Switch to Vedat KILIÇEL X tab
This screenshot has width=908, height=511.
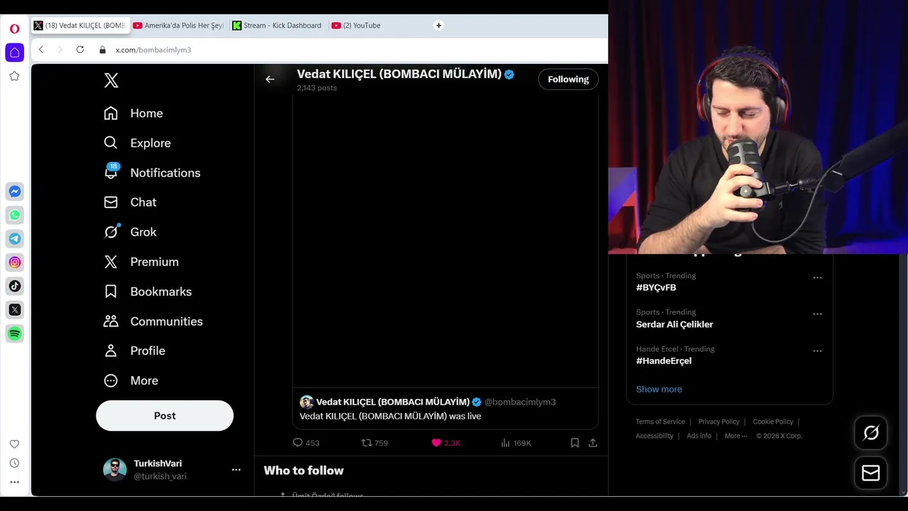(80, 26)
